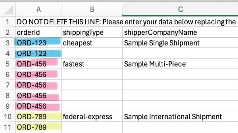Screen dimensions: 238x133
Task: Click the select-all corner of the sheet
Action: coord(7,9)
